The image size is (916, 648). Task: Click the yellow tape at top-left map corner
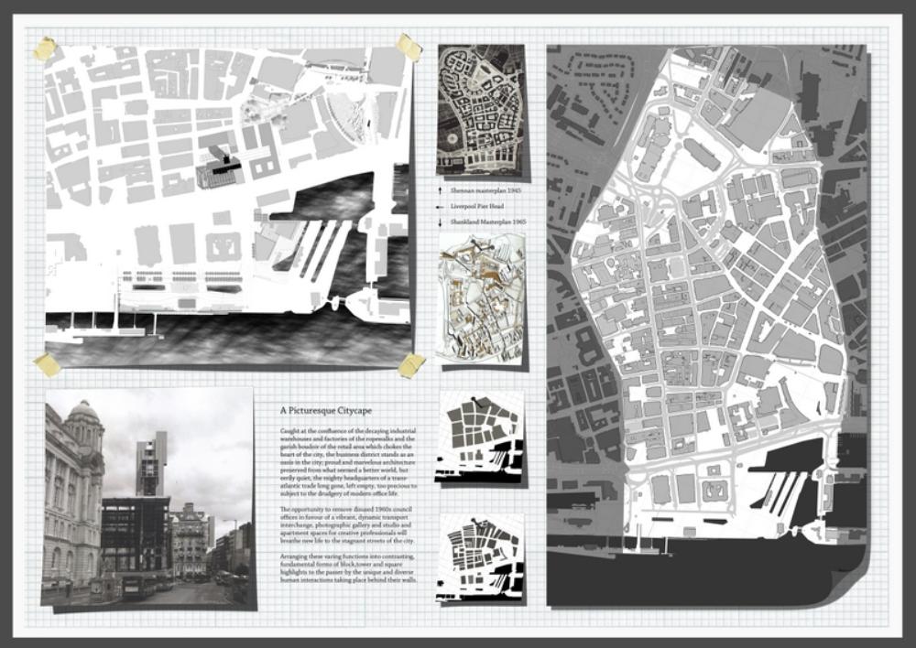click(x=44, y=49)
